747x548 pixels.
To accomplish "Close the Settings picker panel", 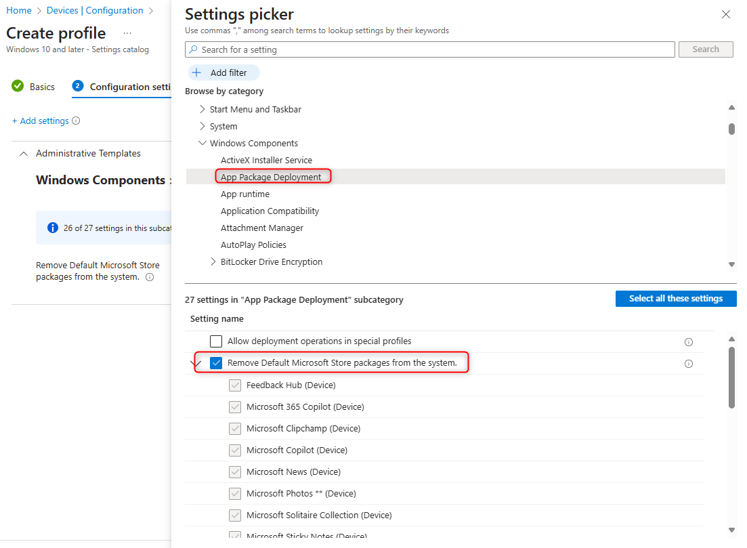I will (726, 14).
